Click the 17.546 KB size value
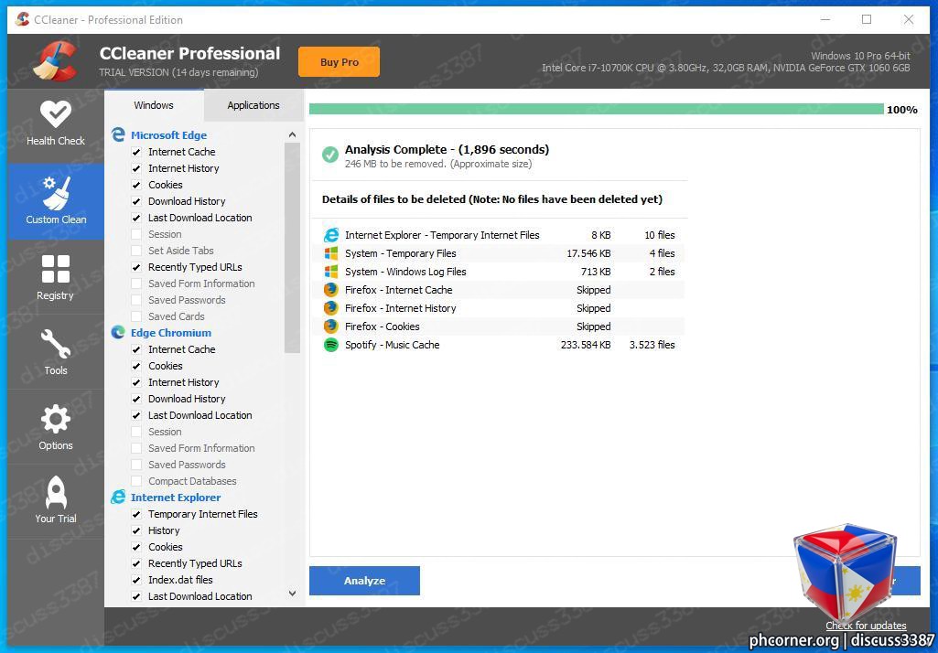 (x=588, y=253)
